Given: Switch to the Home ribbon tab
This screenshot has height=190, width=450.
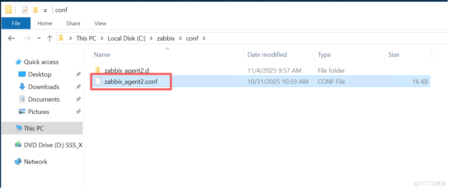Looking at the screenshot, I should (x=45, y=23).
